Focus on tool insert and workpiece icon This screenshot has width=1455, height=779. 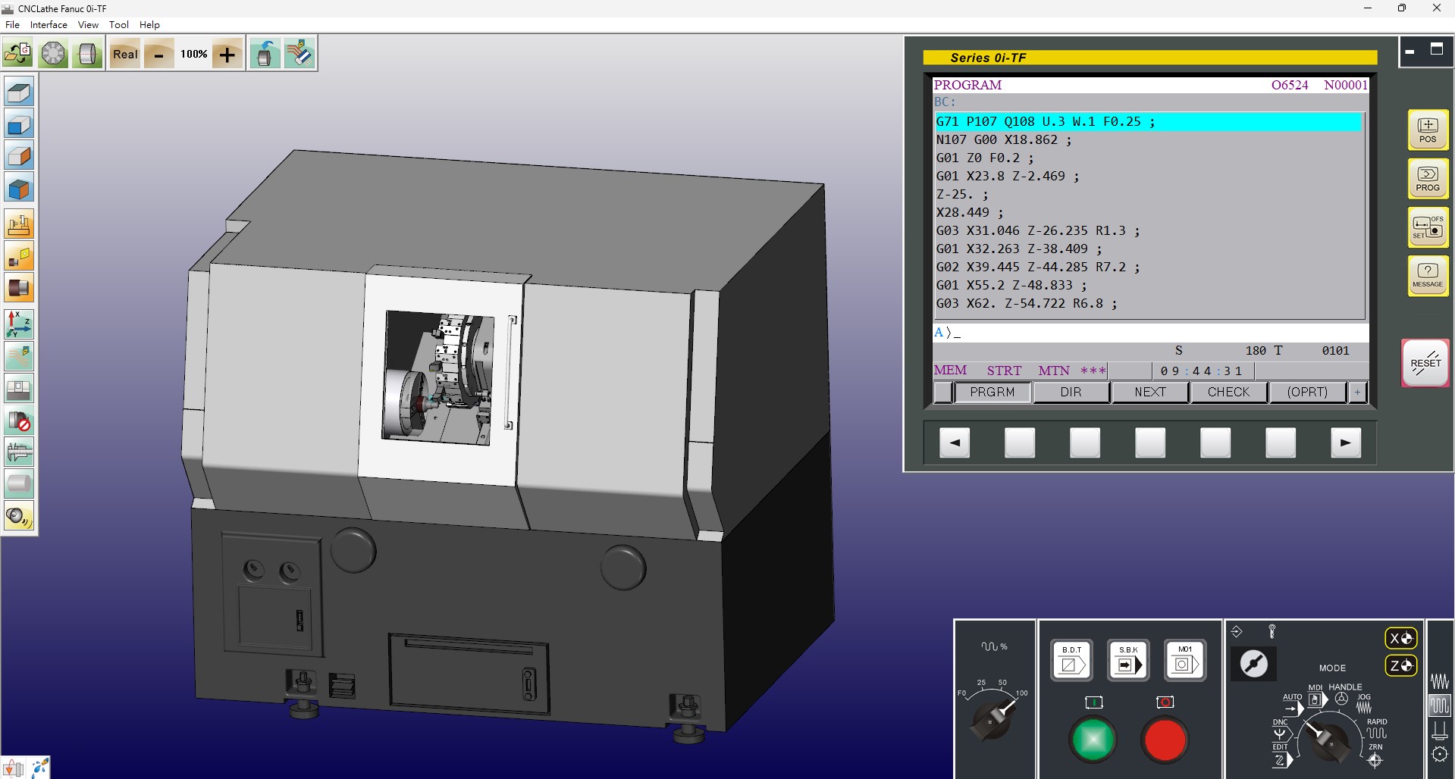pos(19,257)
